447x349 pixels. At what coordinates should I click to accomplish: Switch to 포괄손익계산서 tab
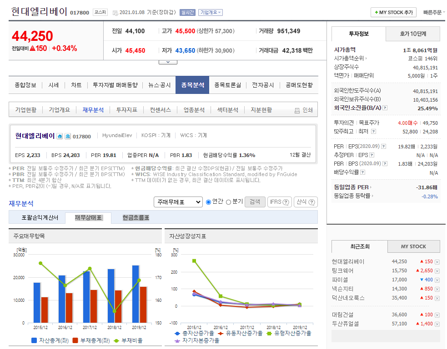pos(40,217)
